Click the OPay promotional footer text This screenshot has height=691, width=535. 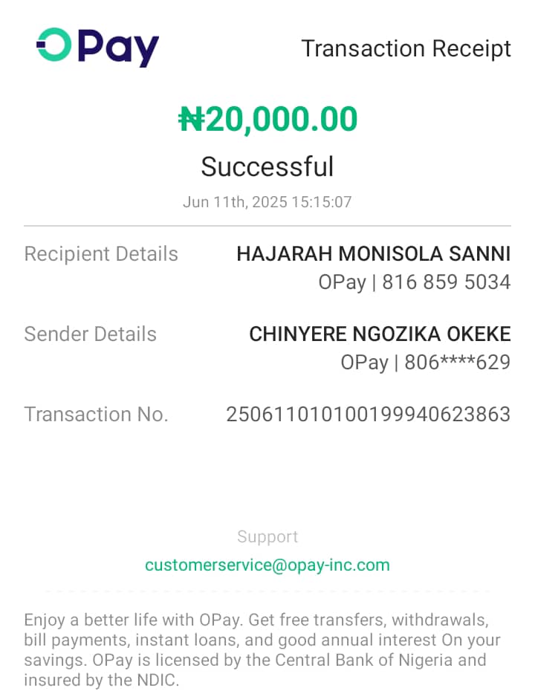(262, 649)
